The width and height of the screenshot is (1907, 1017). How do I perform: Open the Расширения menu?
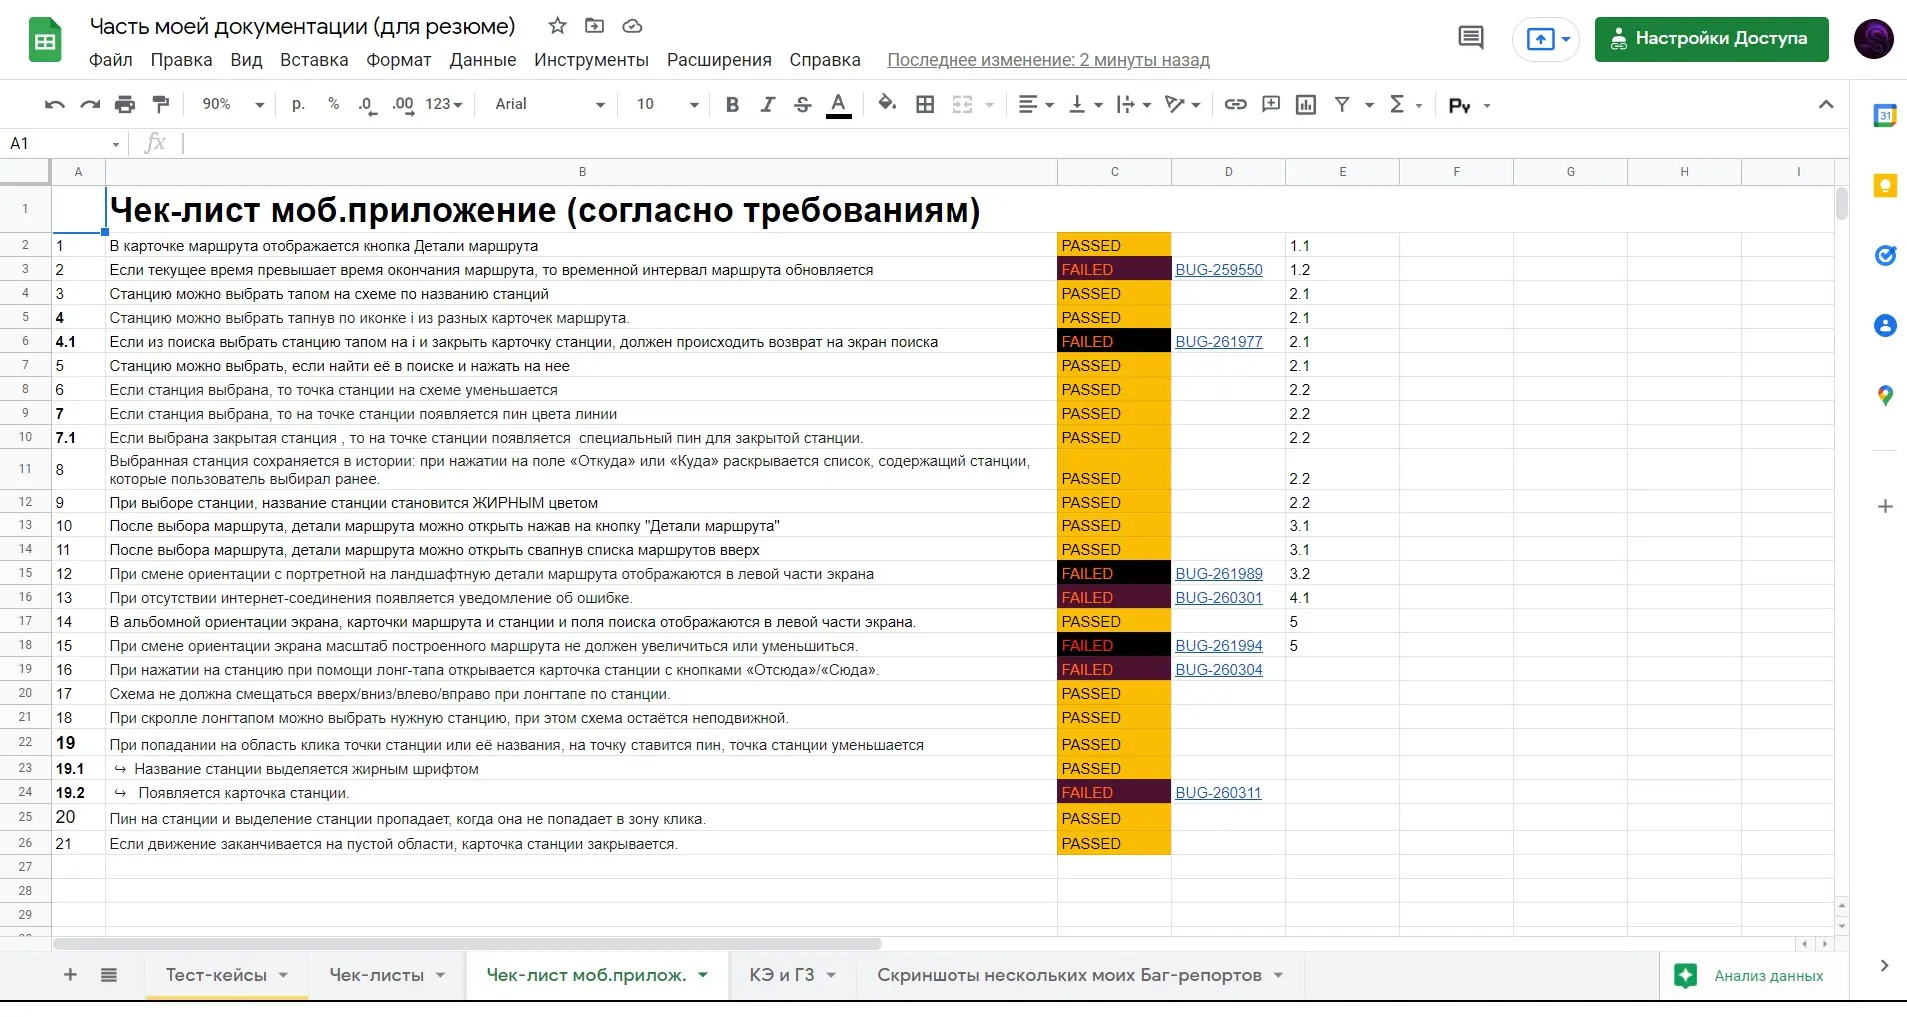coord(719,60)
